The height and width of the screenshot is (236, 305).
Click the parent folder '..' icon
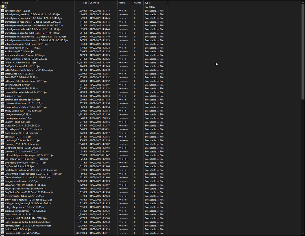point(3,7)
